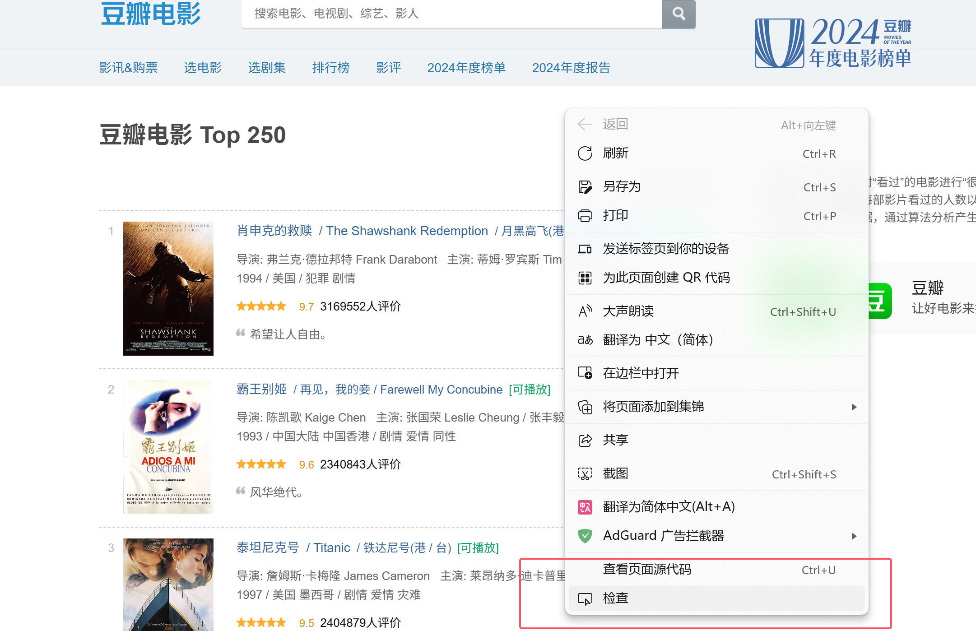Focus the movie search input field
The image size is (976, 631).
point(451,14)
